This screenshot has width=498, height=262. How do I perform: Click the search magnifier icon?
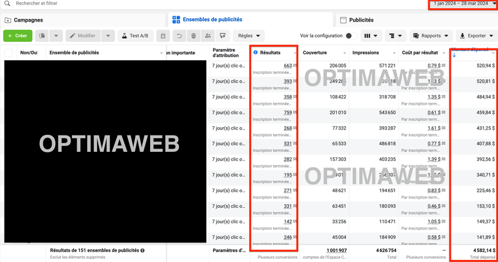coord(7,3)
